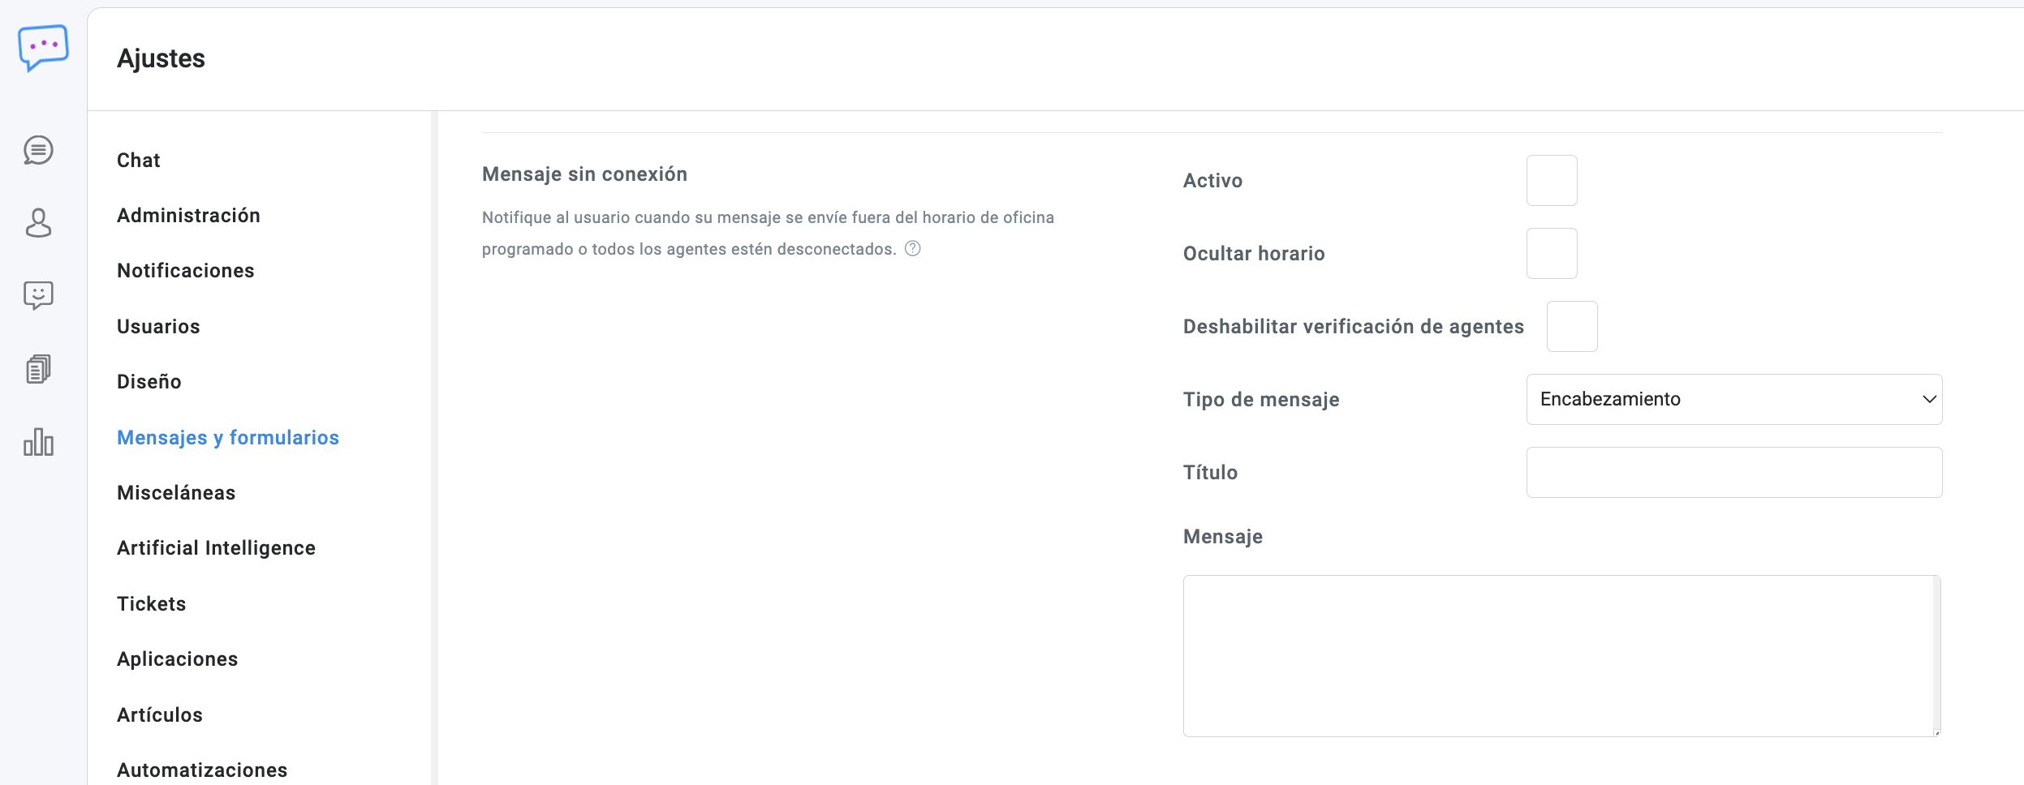Enable the Activo checkbox

[x=1551, y=181]
